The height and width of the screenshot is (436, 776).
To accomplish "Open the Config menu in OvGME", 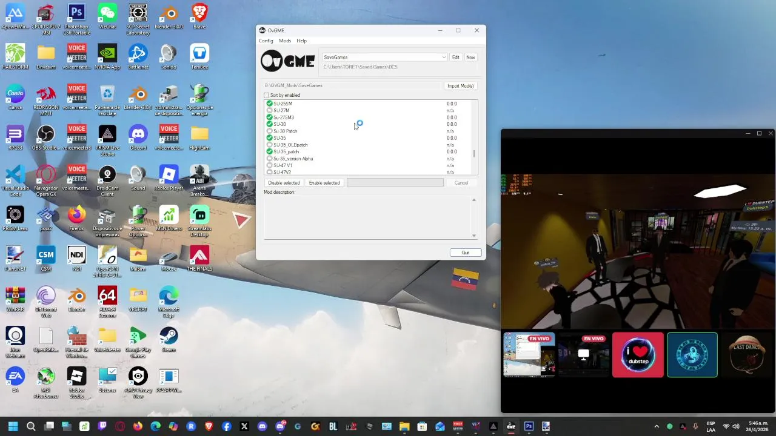I will point(266,41).
